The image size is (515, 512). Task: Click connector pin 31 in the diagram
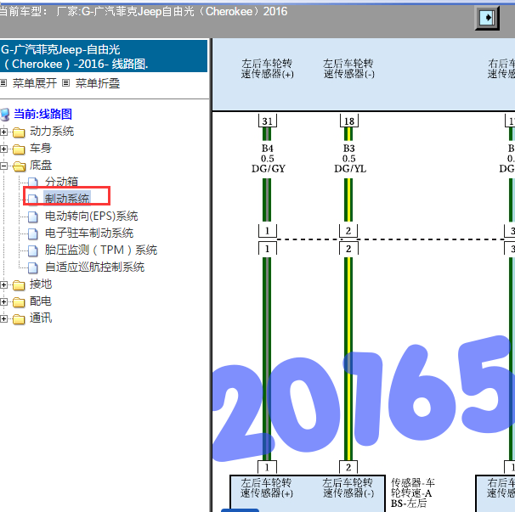268,121
